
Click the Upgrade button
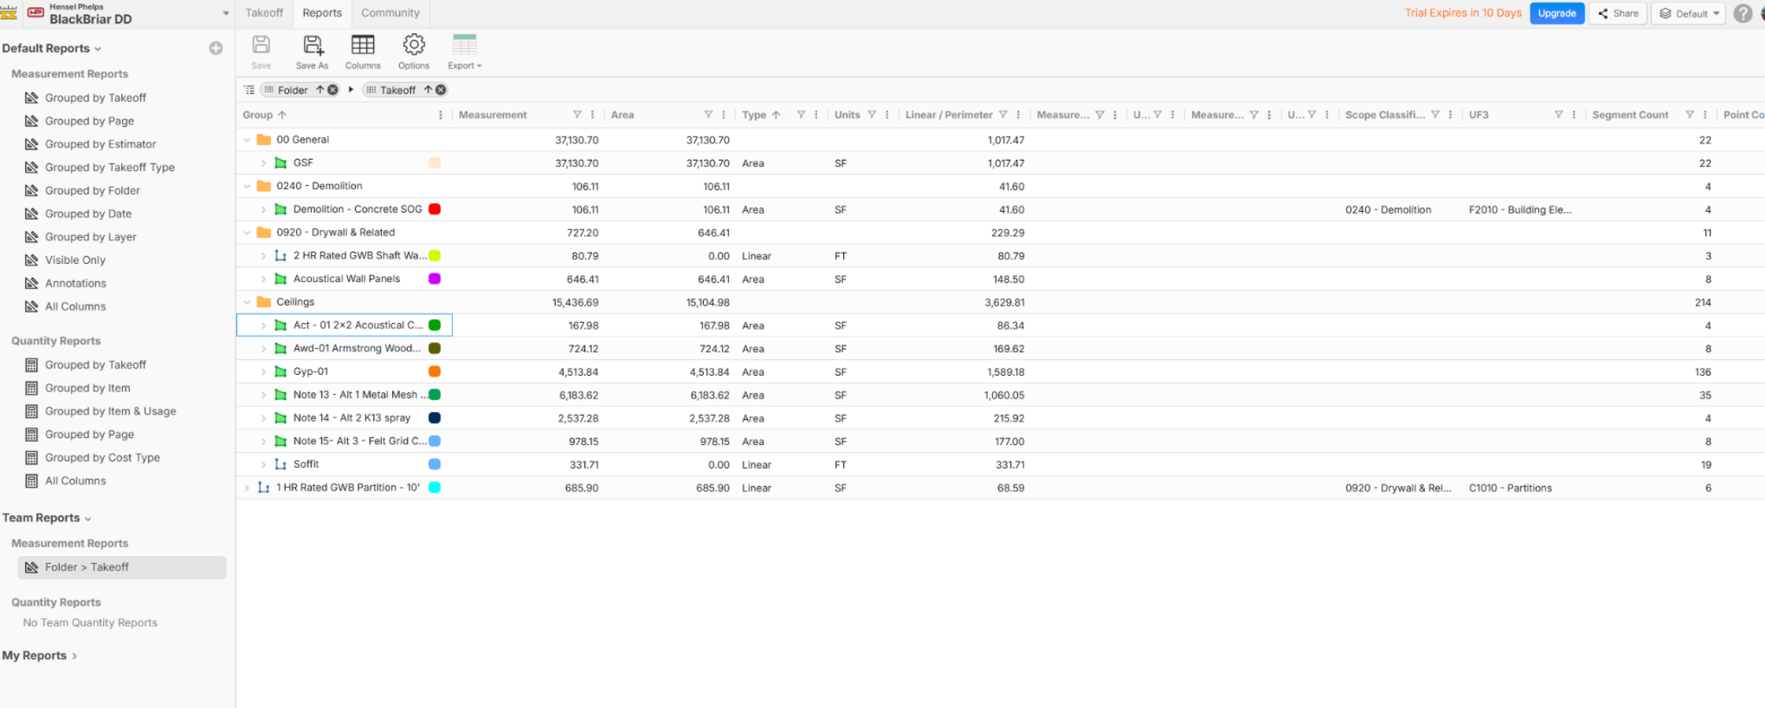(x=1556, y=13)
